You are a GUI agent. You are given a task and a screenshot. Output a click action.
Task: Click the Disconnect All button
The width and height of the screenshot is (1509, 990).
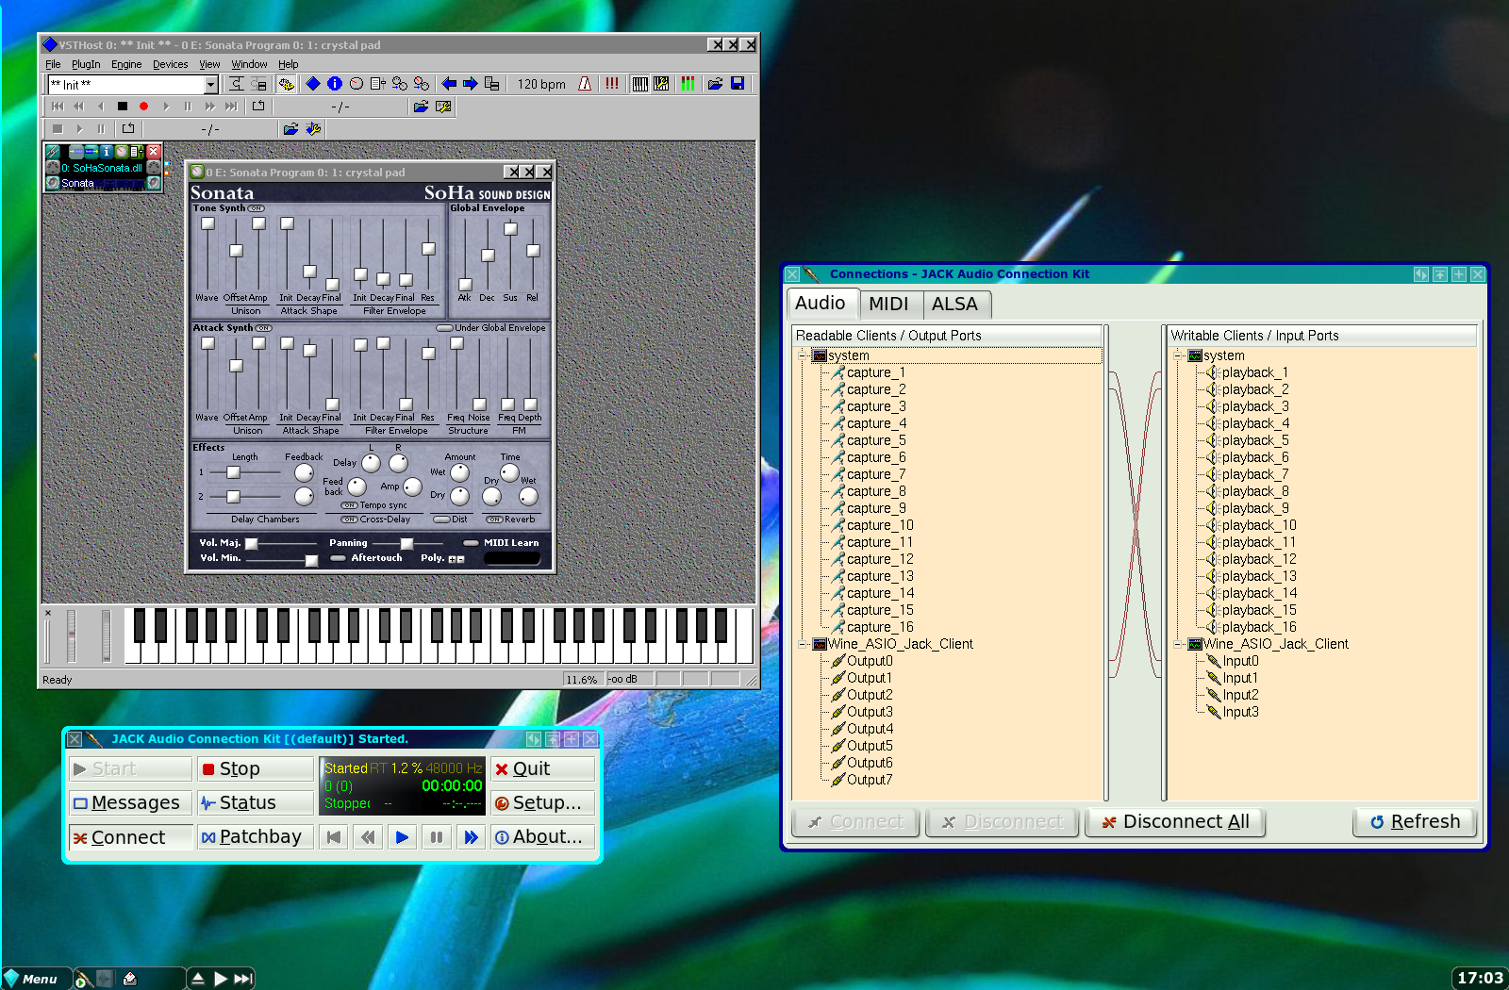click(1175, 822)
